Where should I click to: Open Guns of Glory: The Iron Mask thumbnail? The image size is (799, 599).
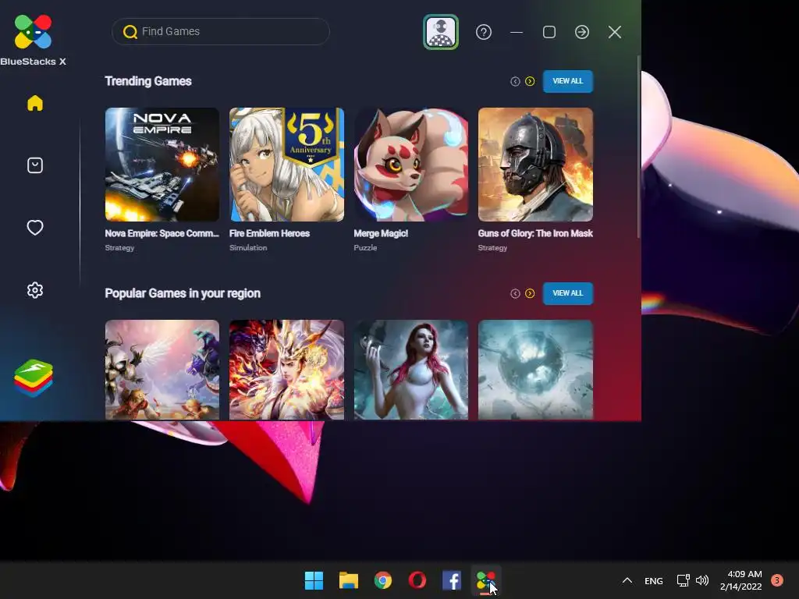[x=535, y=165]
